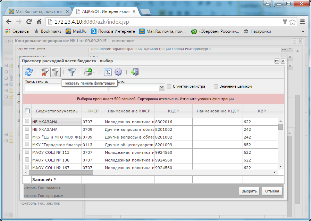Click the table's horizontal scrollbar thumb
311x221 pixels.
61,172
